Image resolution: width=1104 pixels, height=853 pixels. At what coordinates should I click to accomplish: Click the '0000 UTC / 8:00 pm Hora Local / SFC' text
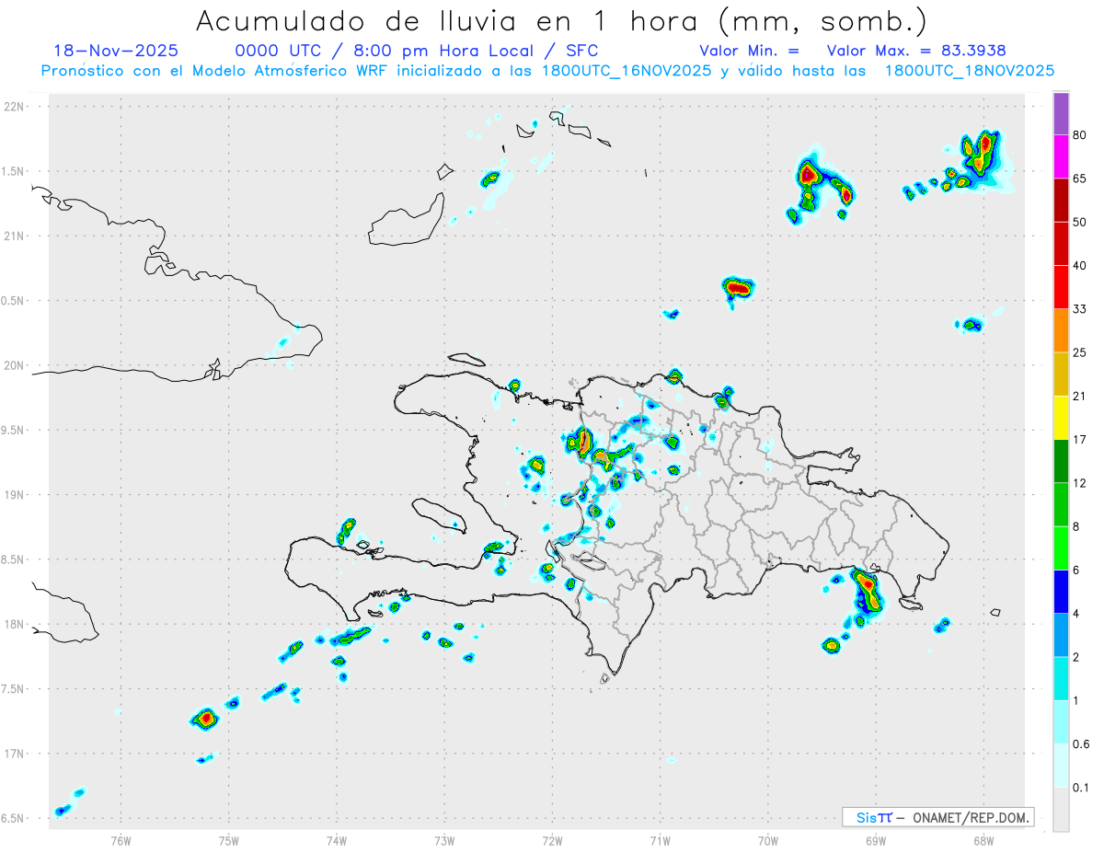pyautogui.click(x=417, y=51)
